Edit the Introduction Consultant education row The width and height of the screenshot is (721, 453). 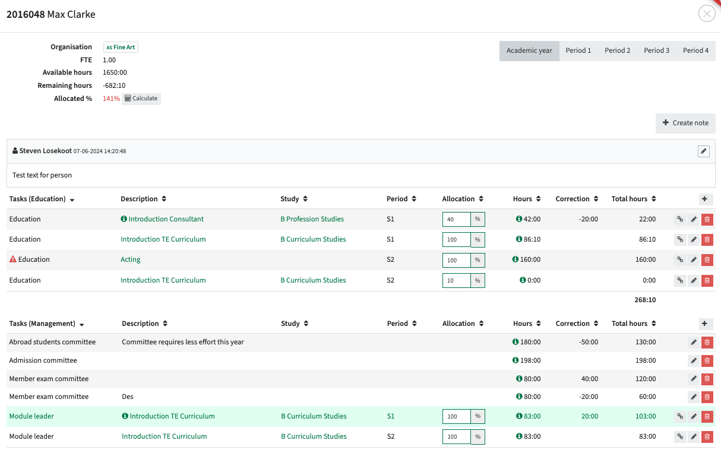coord(693,220)
